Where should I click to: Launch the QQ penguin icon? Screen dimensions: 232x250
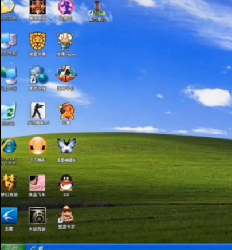[x=66, y=182]
